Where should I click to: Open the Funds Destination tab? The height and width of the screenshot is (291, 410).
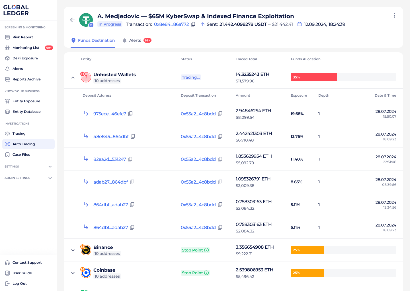click(x=96, y=40)
